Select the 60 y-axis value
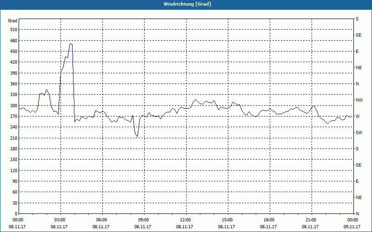 click(15, 192)
